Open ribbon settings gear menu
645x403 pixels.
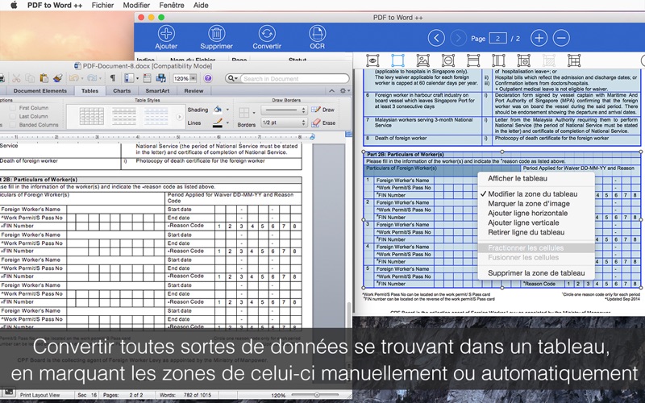point(344,90)
